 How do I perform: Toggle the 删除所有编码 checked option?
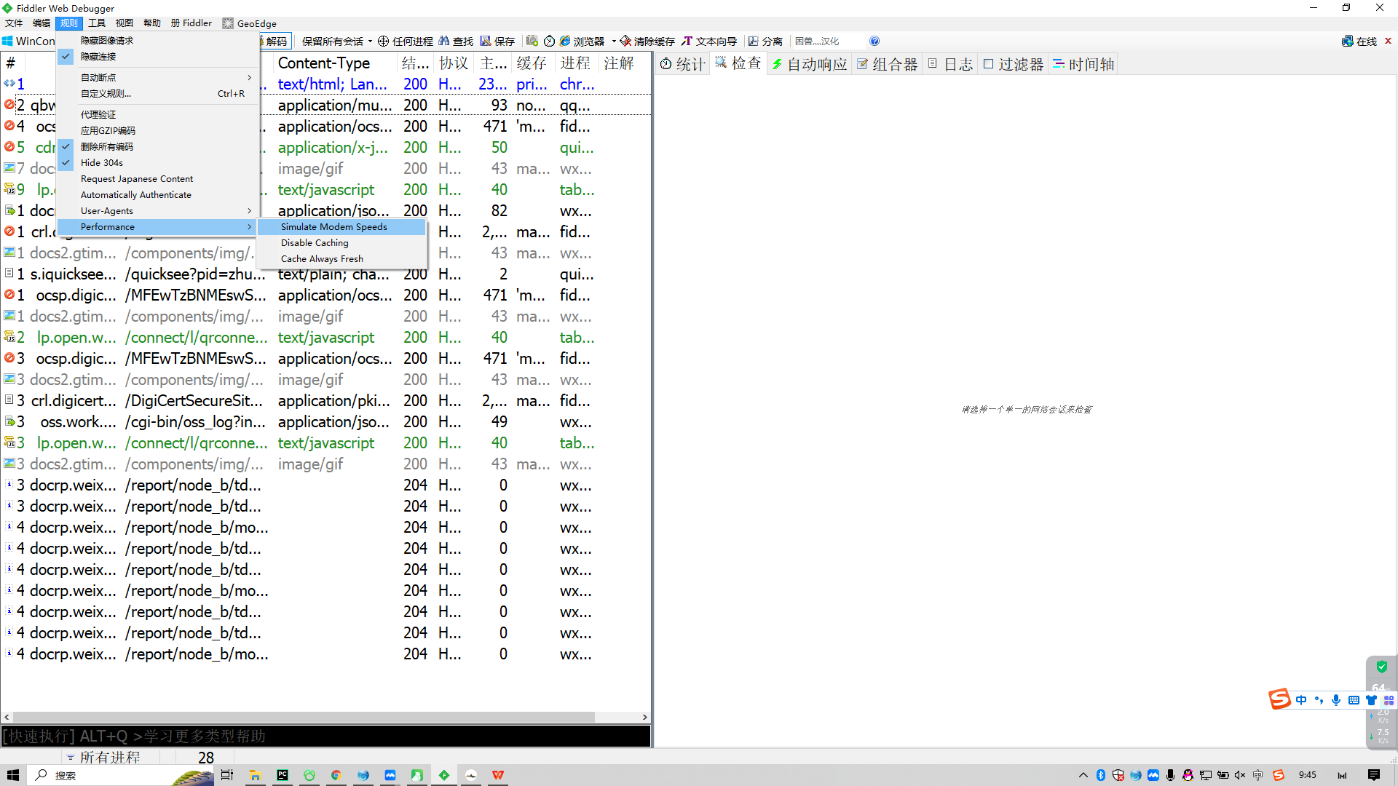click(107, 147)
